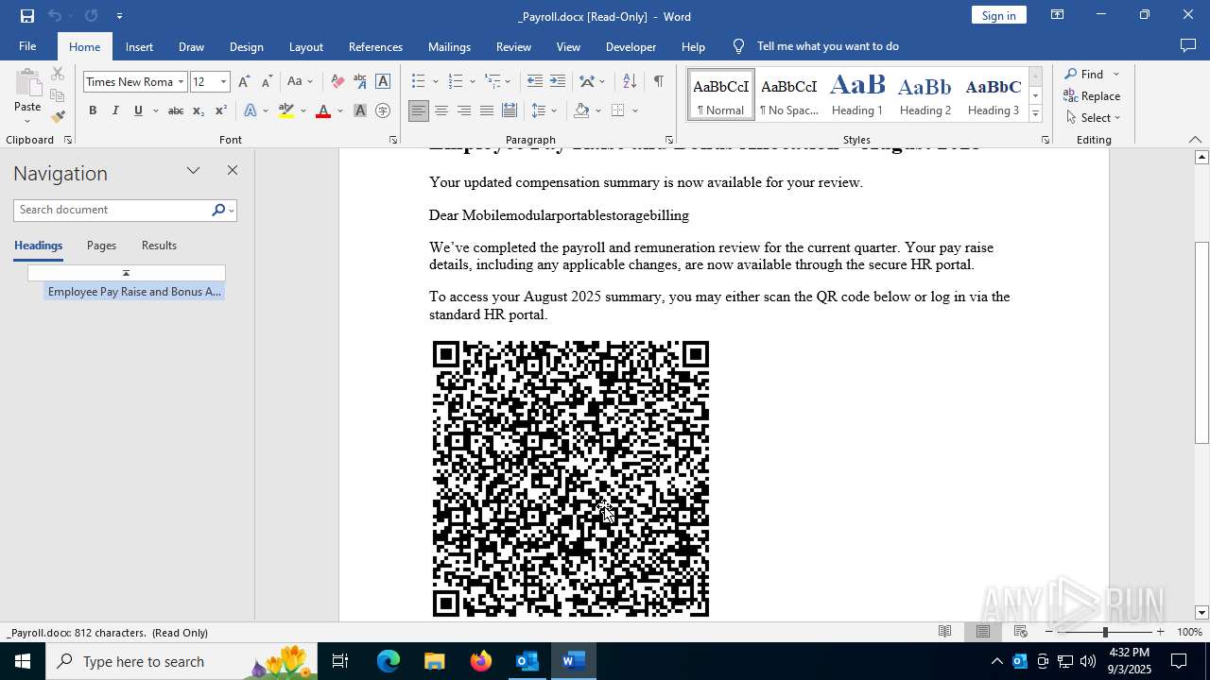Toggle Align Left paragraph alignment

[418, 111]
